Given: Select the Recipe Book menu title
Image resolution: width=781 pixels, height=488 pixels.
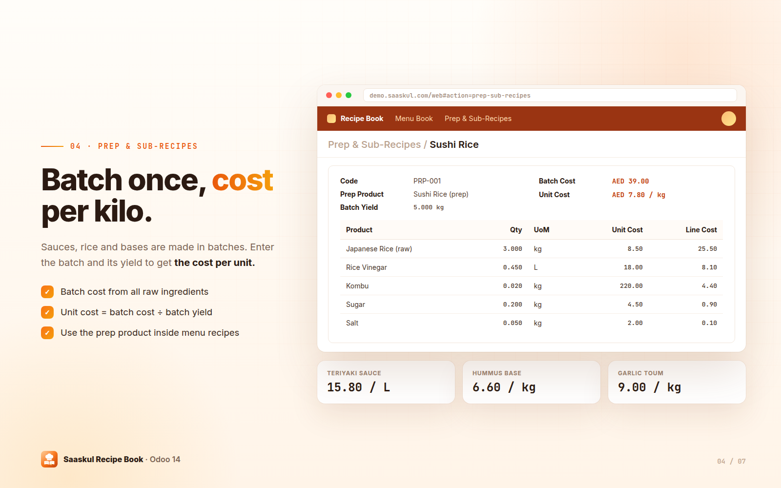Looking at the screenshot, I should coord(362,119).
